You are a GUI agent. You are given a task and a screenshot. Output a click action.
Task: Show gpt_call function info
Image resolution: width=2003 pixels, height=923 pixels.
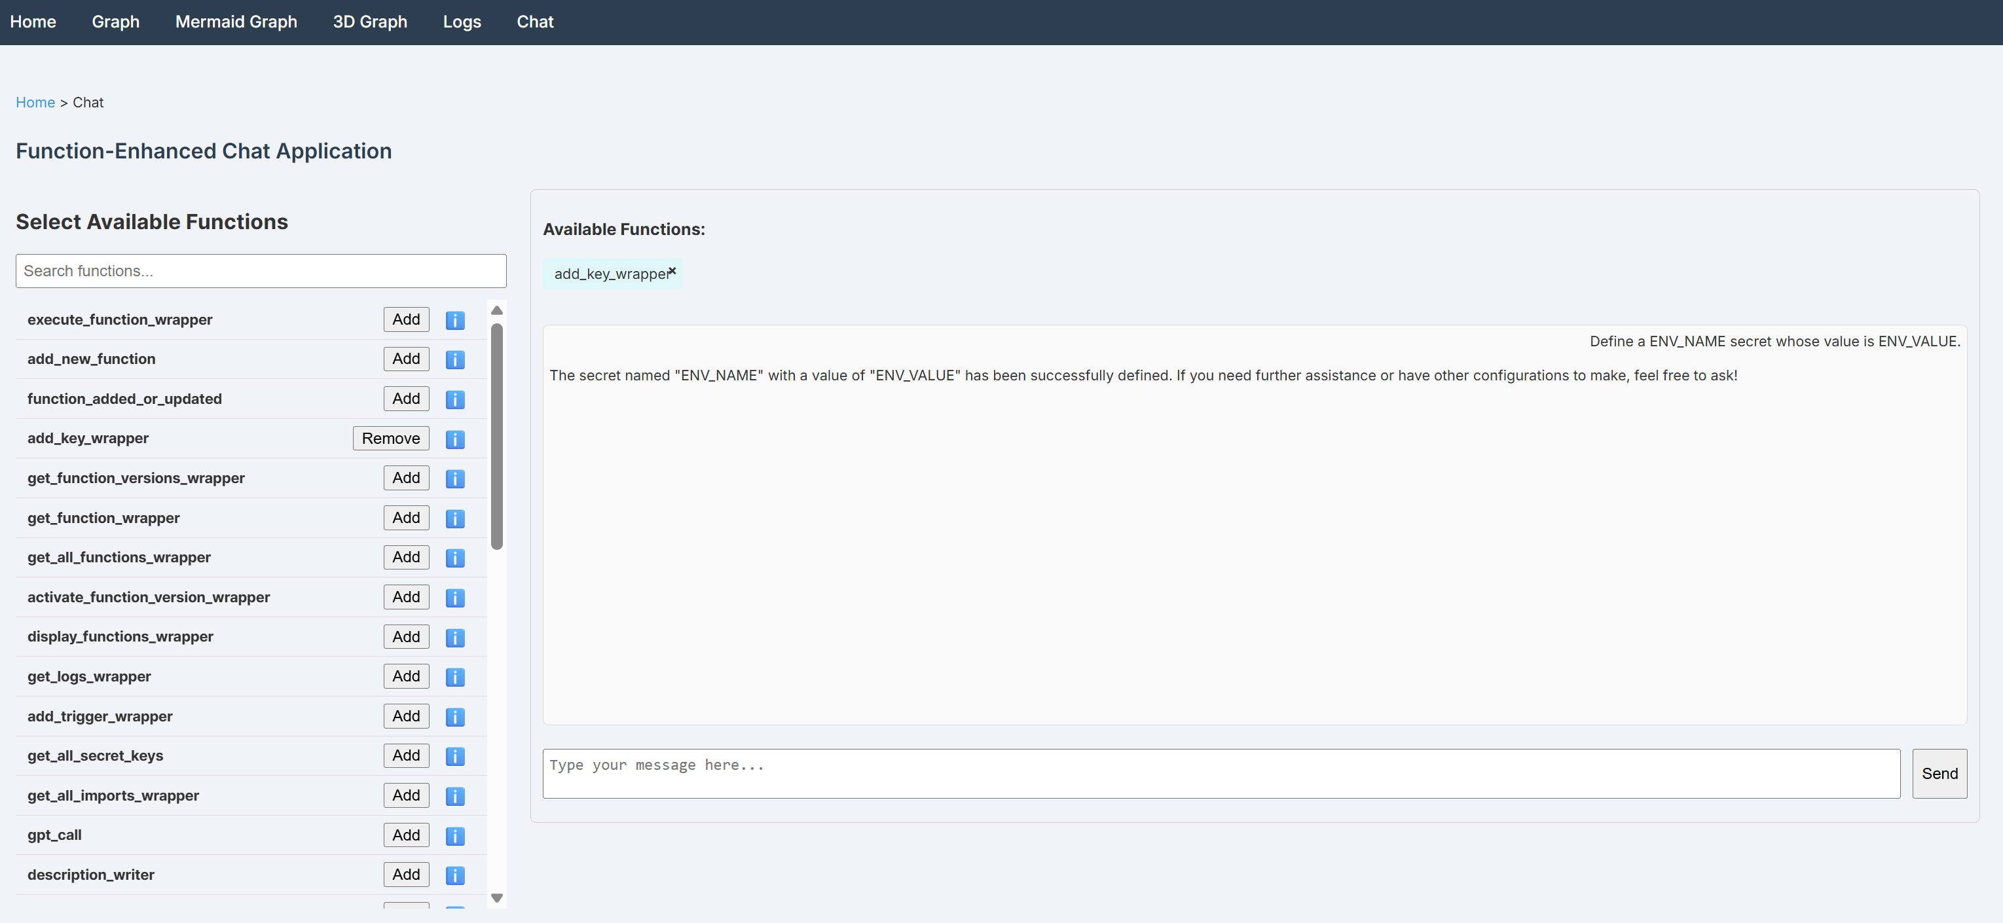455,836
